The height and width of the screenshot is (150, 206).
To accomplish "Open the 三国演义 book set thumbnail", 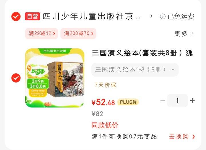I will (x=55, y=78).
